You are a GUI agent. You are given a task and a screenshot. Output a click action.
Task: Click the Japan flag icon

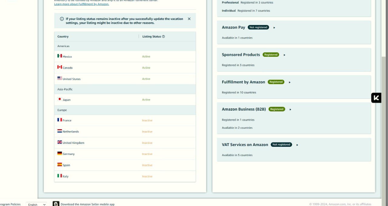tap(60, 99)
